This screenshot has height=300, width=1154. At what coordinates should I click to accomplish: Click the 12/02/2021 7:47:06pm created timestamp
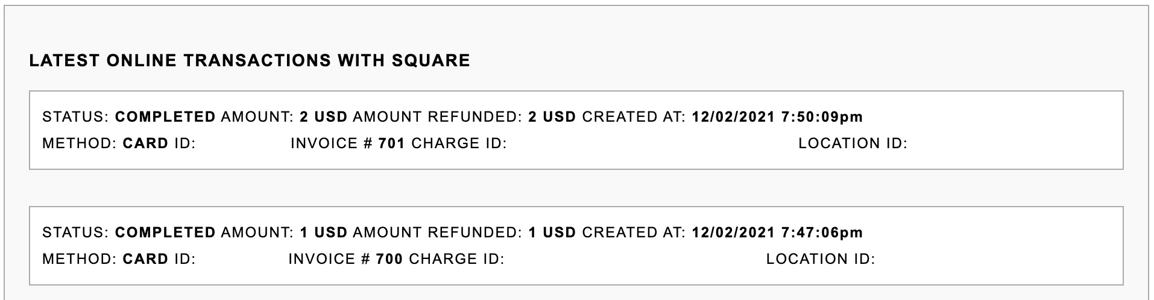point(777,233)
